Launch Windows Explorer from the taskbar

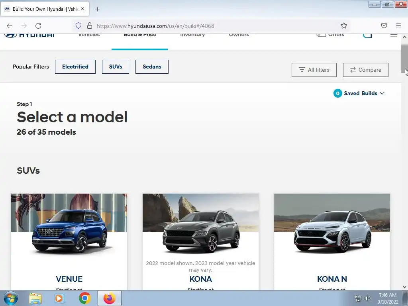(35, 298)
